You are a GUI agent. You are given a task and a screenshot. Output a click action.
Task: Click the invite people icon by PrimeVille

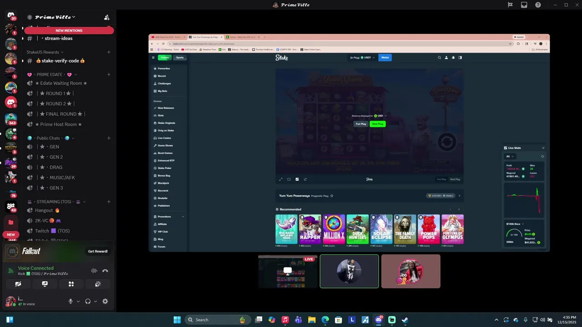coord(107,17)
